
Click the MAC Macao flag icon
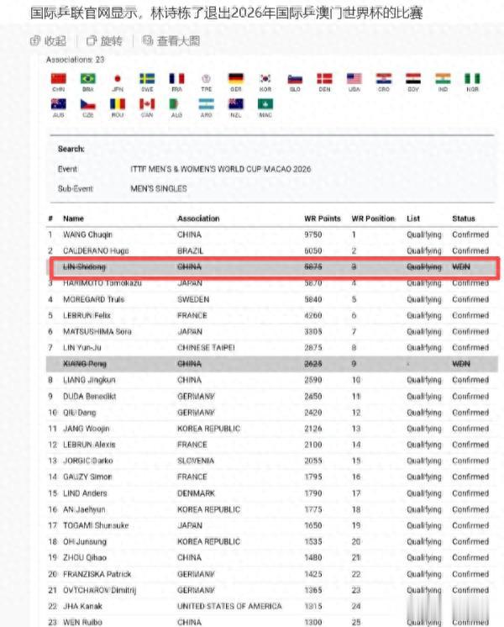point(265,105)
